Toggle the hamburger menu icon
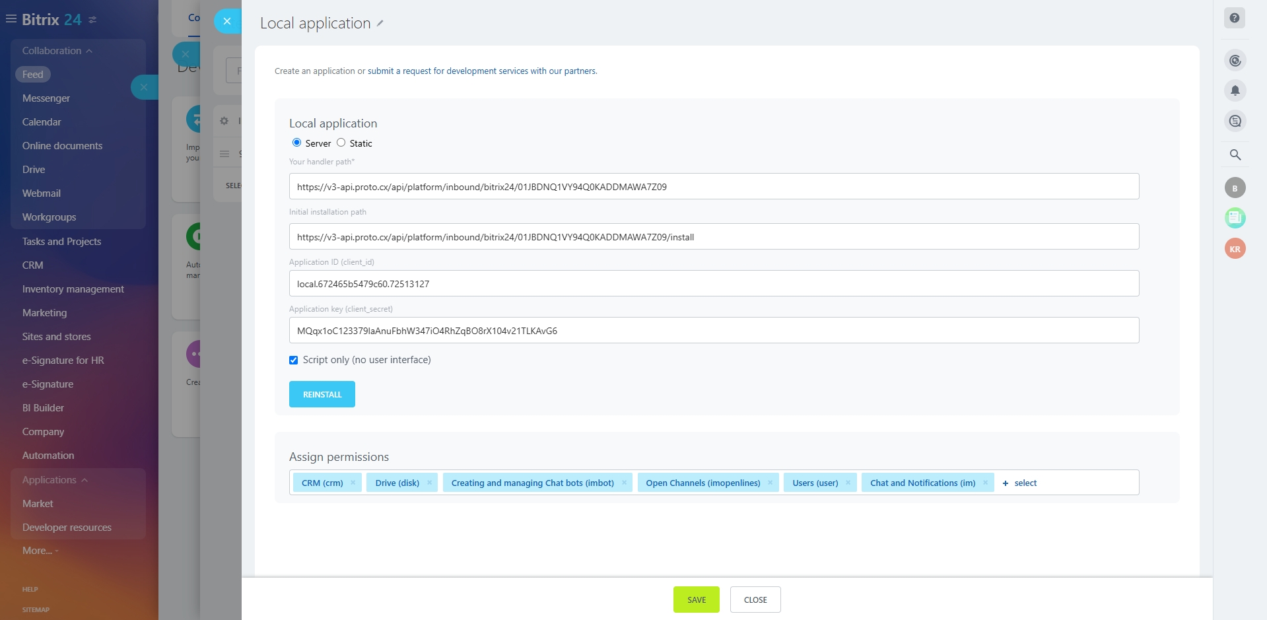1267x620 pixels. 11,19
